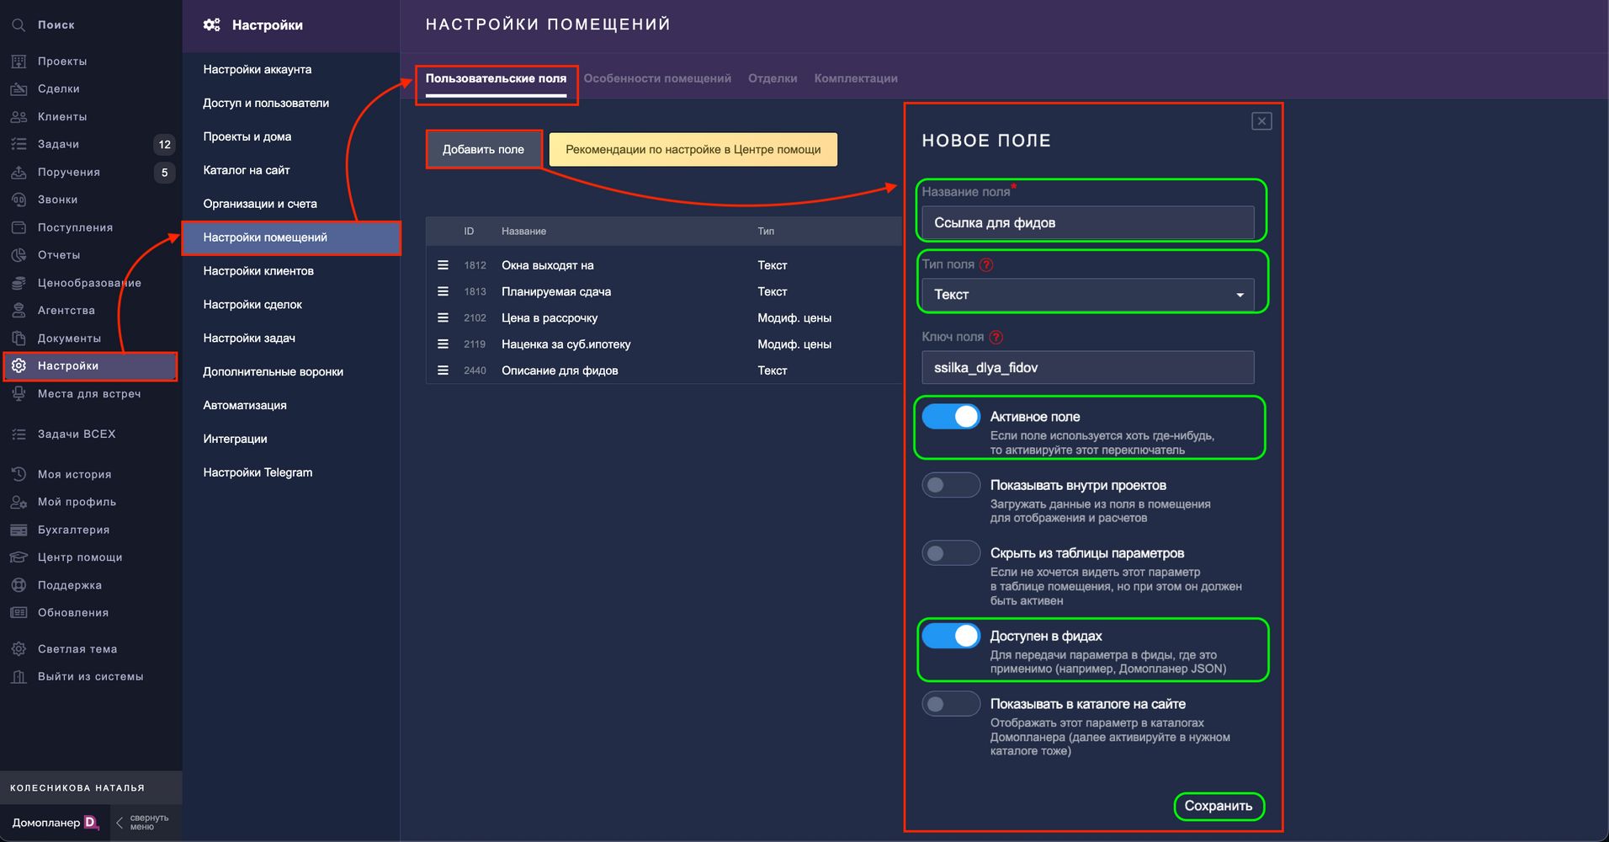
Task: Click help icon next to Тип поля
Action: click(x=986, y=264)
